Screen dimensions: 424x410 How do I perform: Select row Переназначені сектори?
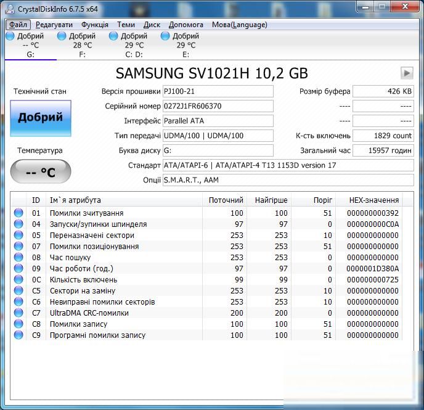point(207,236)
